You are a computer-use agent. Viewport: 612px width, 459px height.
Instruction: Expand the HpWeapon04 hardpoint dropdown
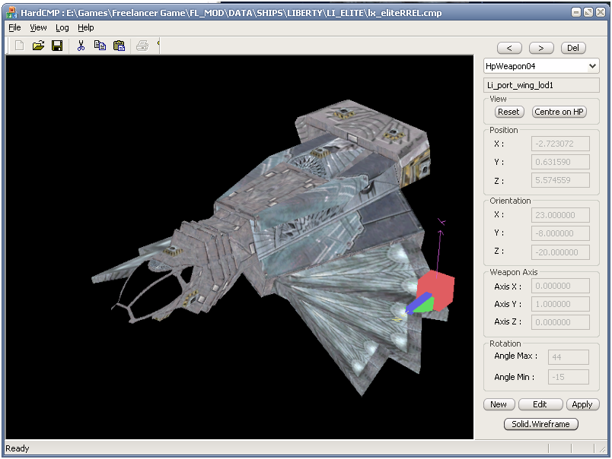point(592,66)
